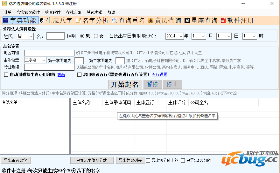Click the 黄历查询 calendar icon

click(x=151, y=21)
